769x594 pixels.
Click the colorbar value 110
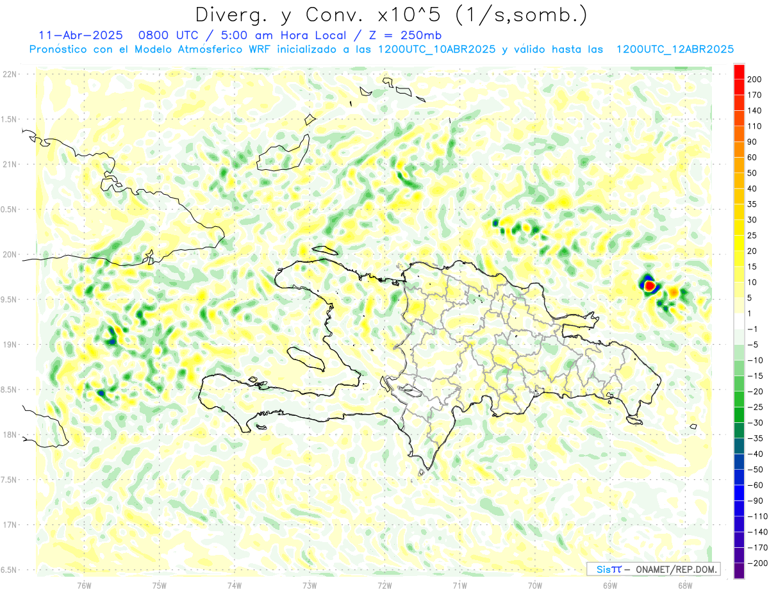point(755,126)
